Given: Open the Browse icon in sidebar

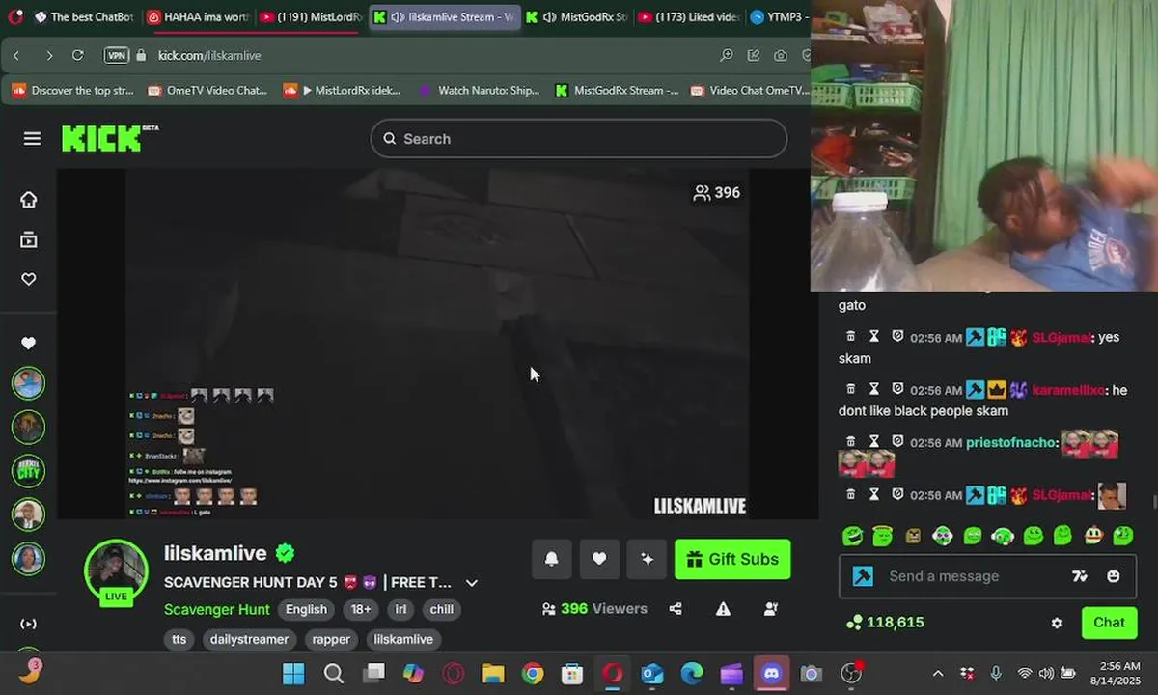Looking at the screenshot, I should point(29,239).
